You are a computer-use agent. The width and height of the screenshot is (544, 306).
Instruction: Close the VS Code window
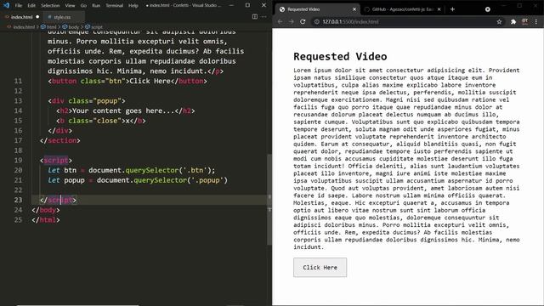pyautogui.click(x=263, y=6)
